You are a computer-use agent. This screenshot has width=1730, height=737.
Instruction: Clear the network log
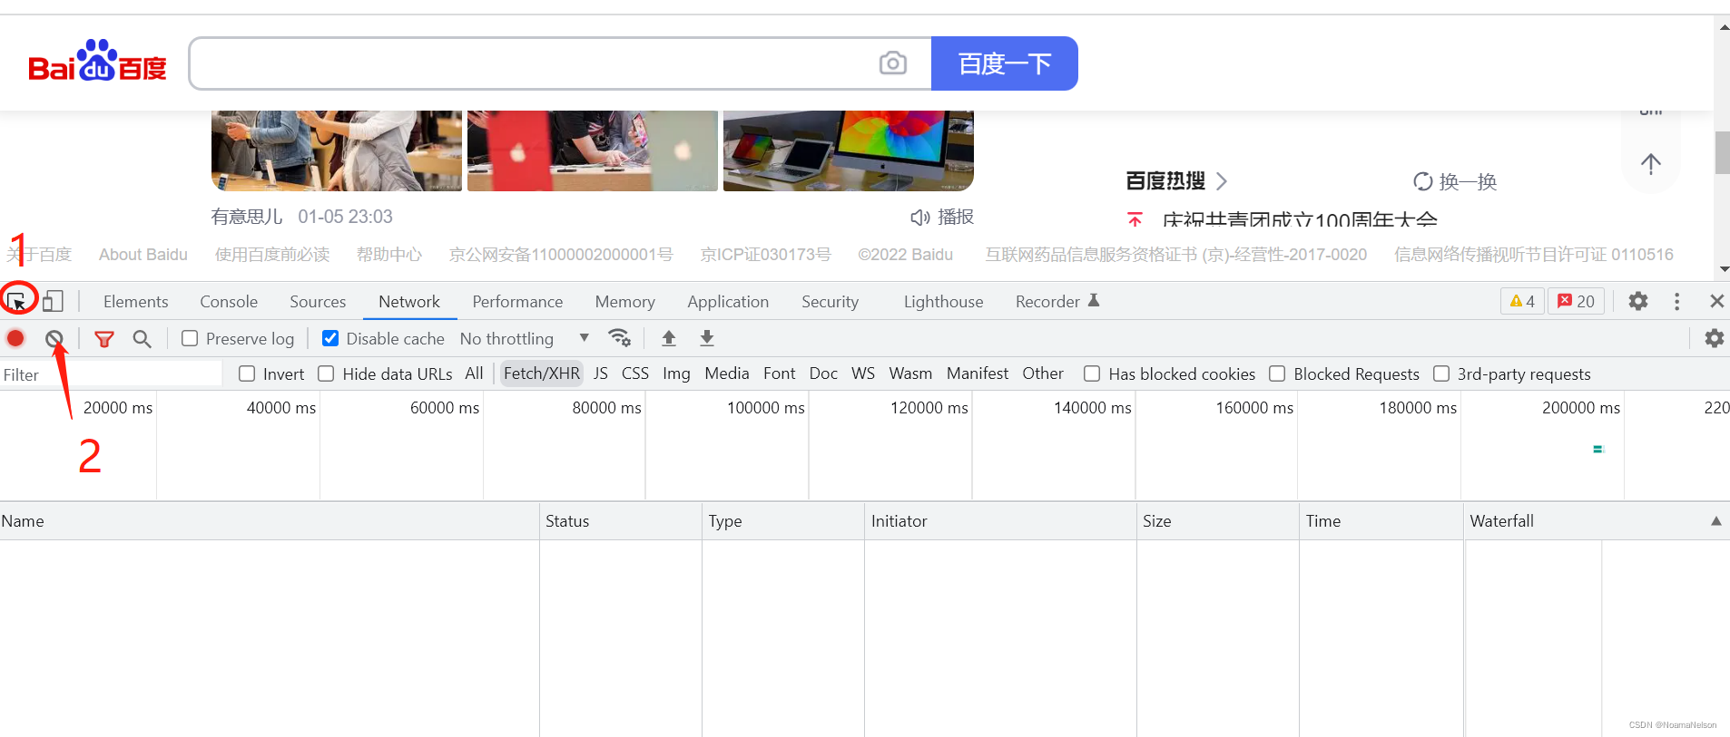tap(54, 339)
